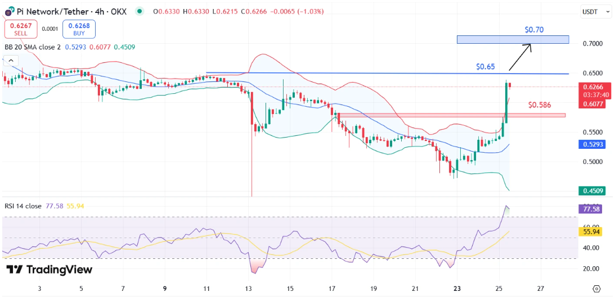Click date label 9 on time axis
Screen dimensions: 615x301
pos(165,289)
